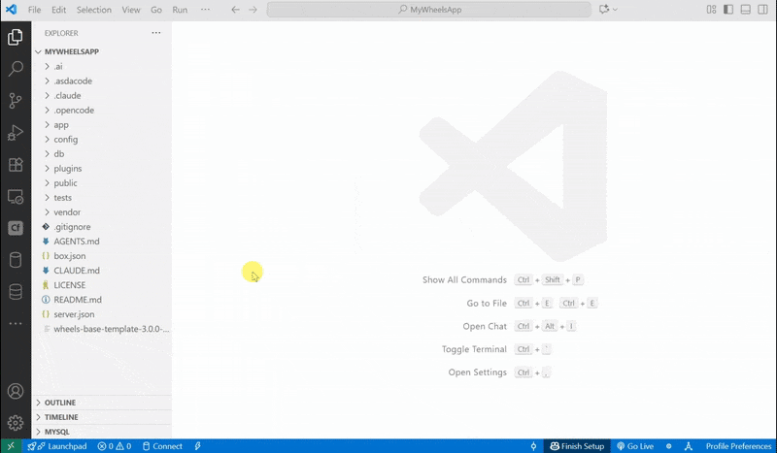
Task: Open the Edit menu
Action: click(x=58, y=10)
